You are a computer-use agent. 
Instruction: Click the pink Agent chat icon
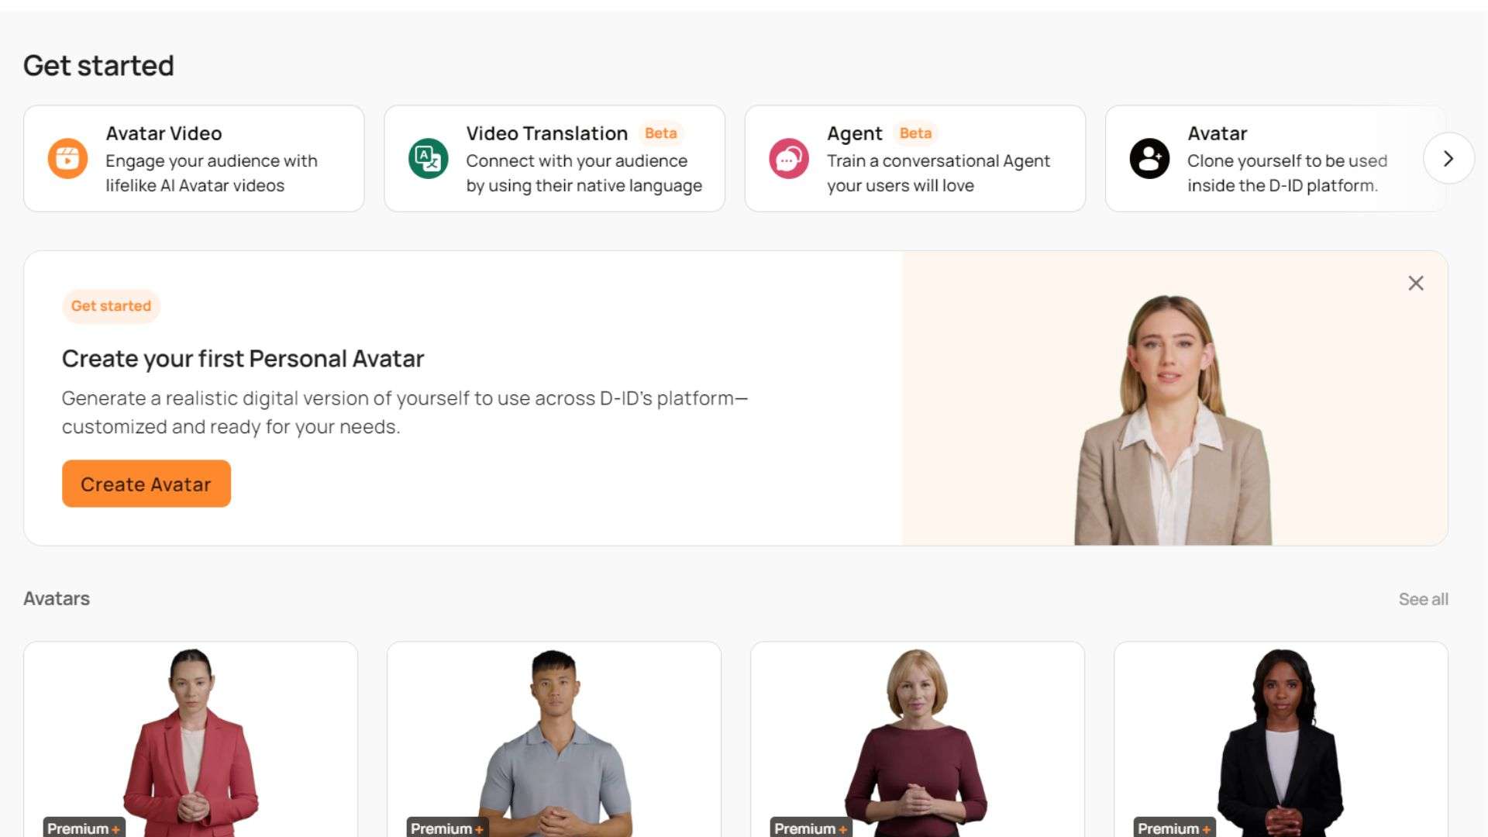(788, 159)
